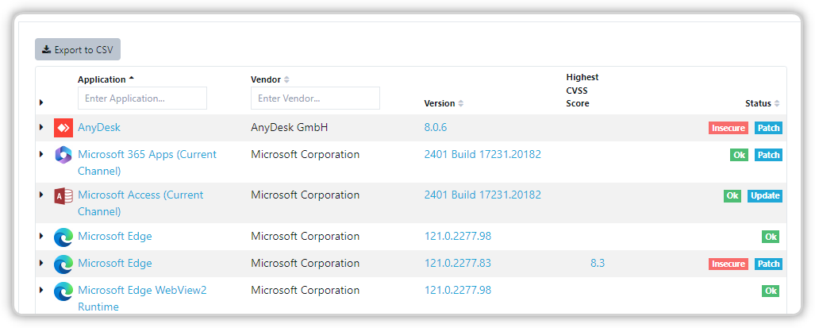Sort by the Vendor column header
The image size is (815, 328).
click(x=270, y=79)
